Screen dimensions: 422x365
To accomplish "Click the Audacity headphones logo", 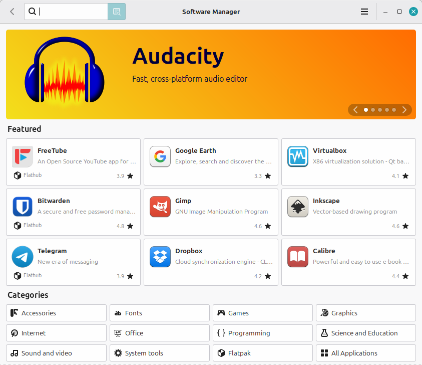I will [65, 70].
